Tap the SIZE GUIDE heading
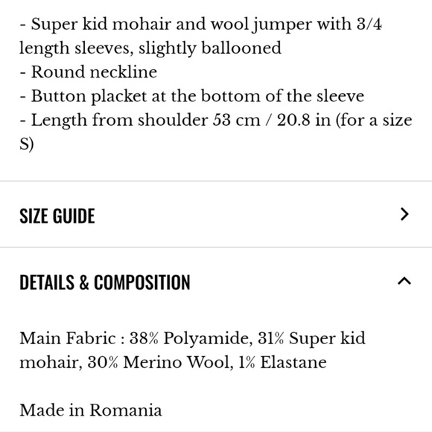432x432 pixels. (57, 215)
